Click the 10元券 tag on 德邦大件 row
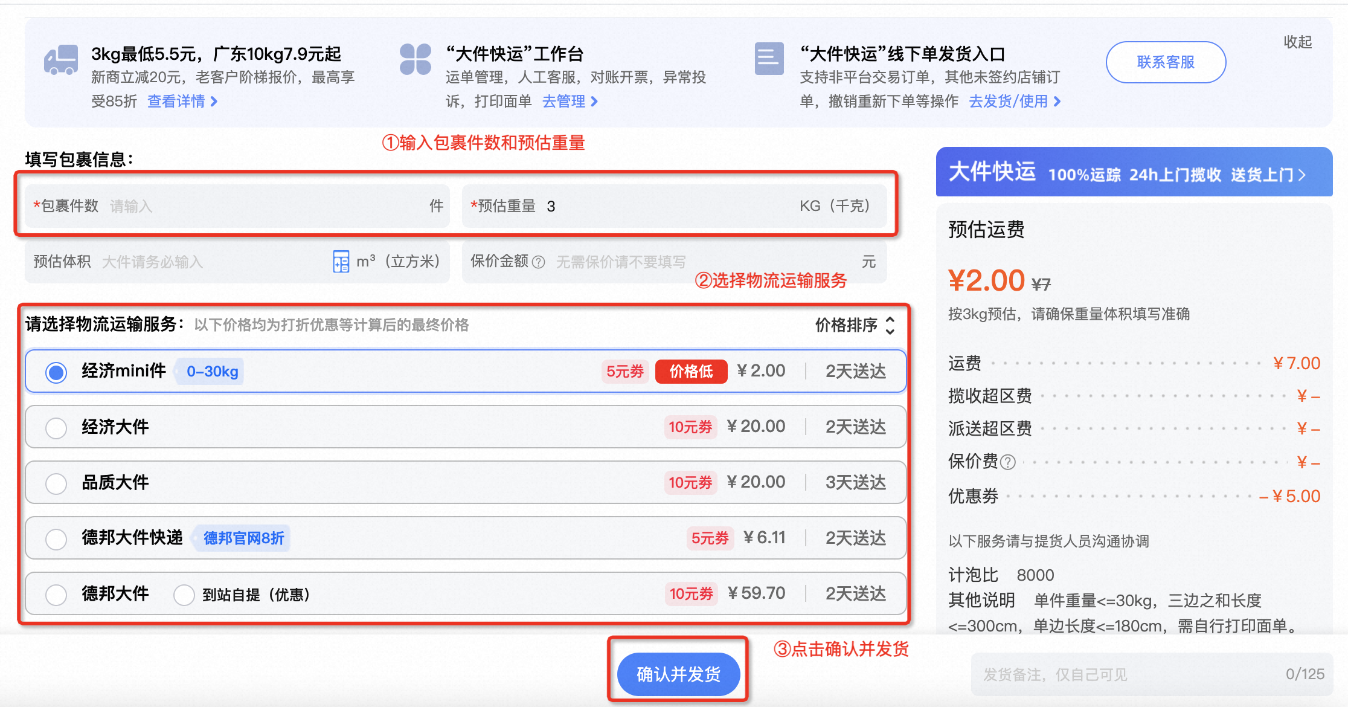The height and width of the screenshot is (707, 1348). 691,593
